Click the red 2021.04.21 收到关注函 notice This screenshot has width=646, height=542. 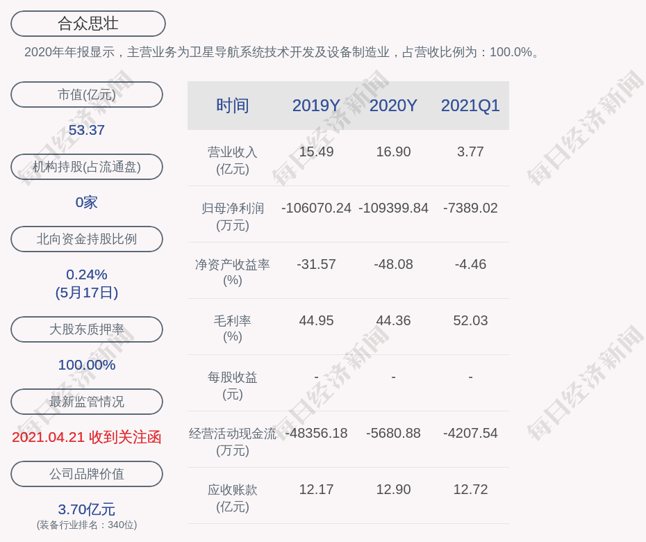click(87, 437)
